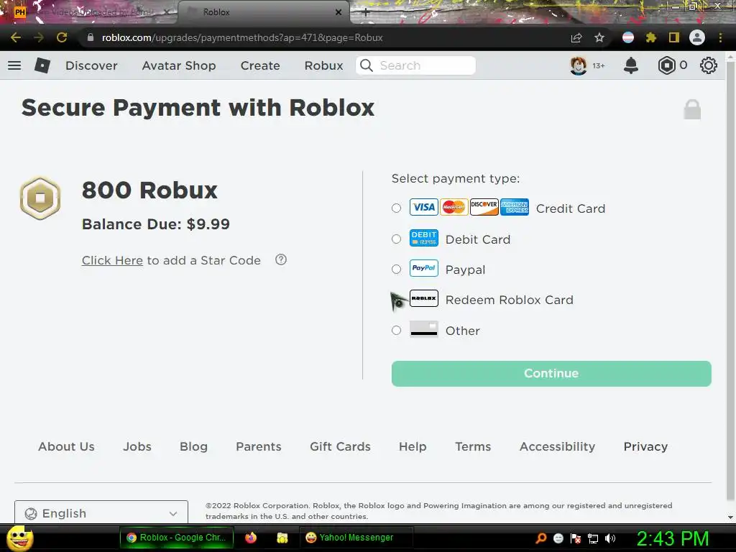The width and height of the screenshot is (736, 552).
Task: Launch Firefox from the taskbar
Action: click(x=251, y=538)
